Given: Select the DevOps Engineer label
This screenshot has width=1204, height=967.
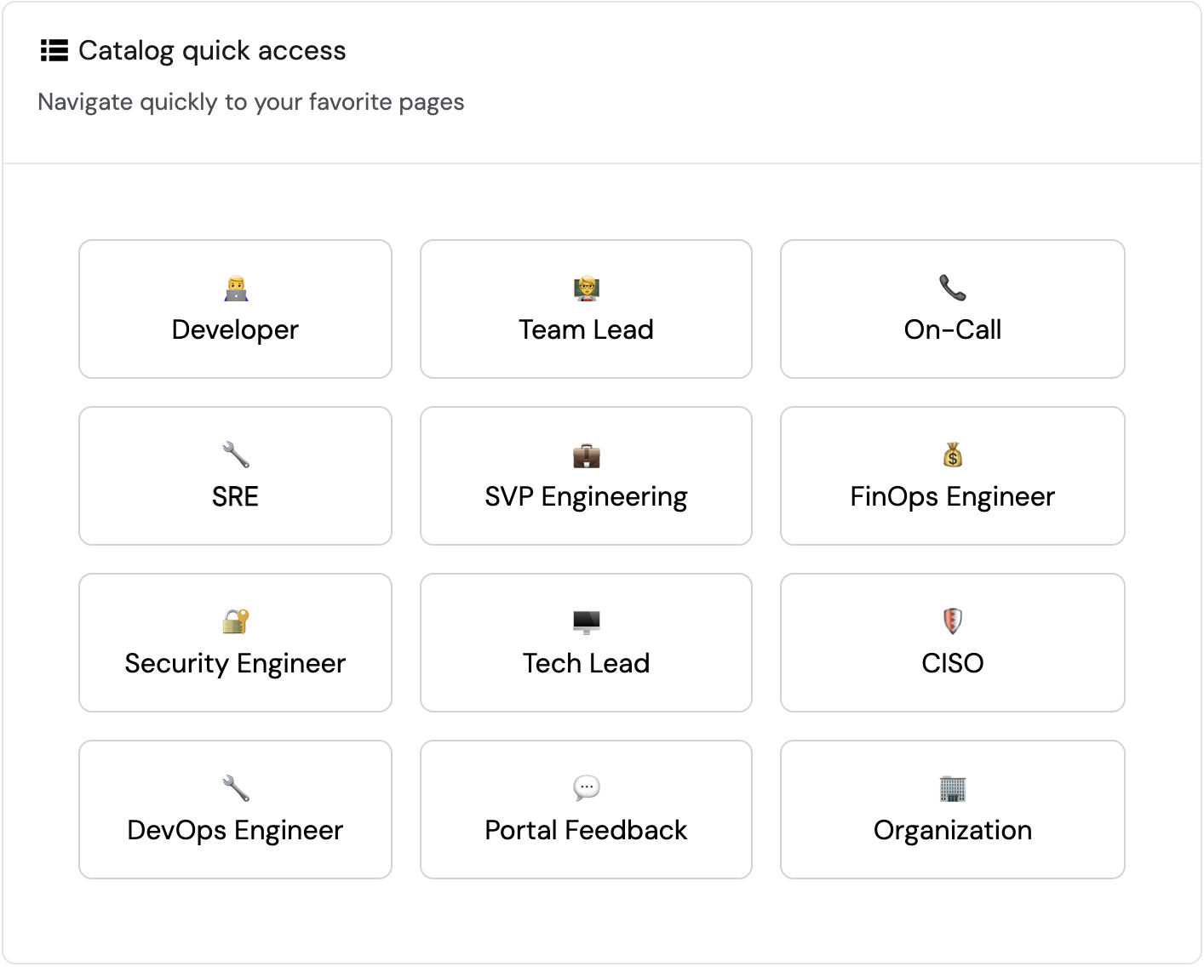Looking at the screenshot, I should pos(235,830).
